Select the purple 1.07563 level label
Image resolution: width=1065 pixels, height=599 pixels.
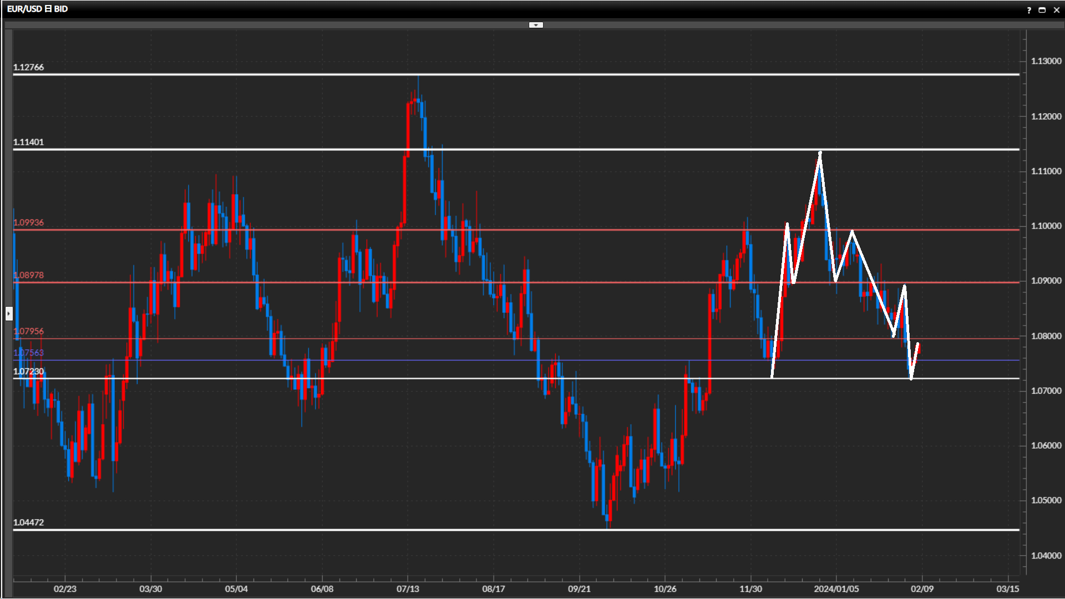coord(28,353)
